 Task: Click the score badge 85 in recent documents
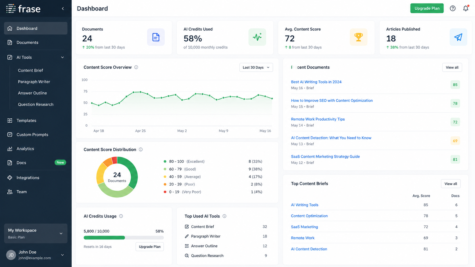click(455, 85)
